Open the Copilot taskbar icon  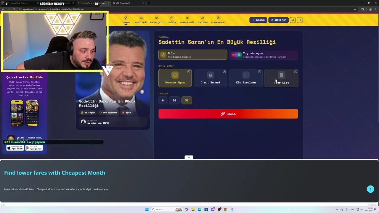click(187, 209)
